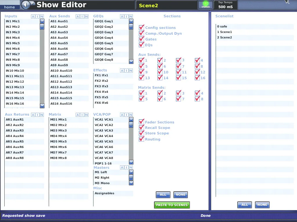Uncheck Matrix Sends 8 checkbox

(x=197, y=99)
